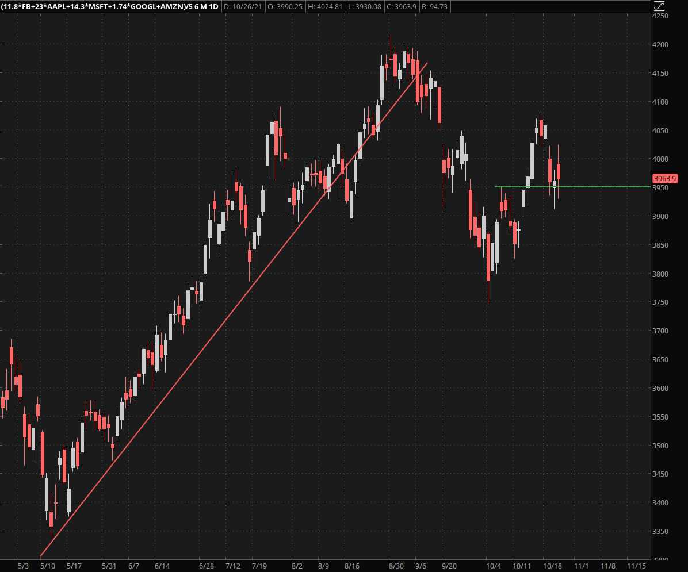This screenshot has height=572, width=688.
Task: Click the red 3963.9 current price label
Action: (x=665, y=178)
